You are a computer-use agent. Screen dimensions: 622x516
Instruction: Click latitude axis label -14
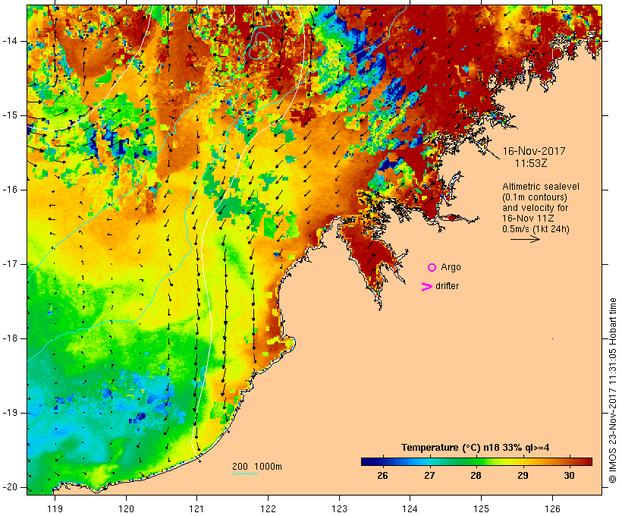click(x=10, y=41)
